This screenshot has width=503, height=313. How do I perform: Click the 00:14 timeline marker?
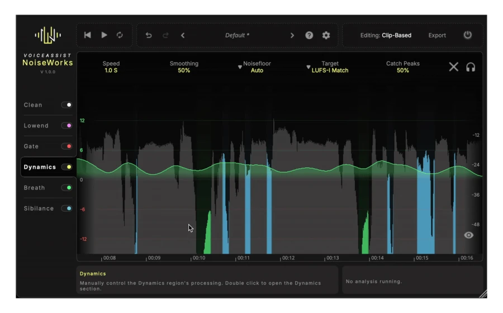[x=377, y=258]
